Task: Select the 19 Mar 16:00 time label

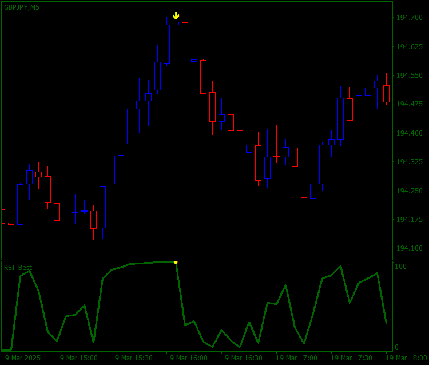Action: click(x=186, y=358)
